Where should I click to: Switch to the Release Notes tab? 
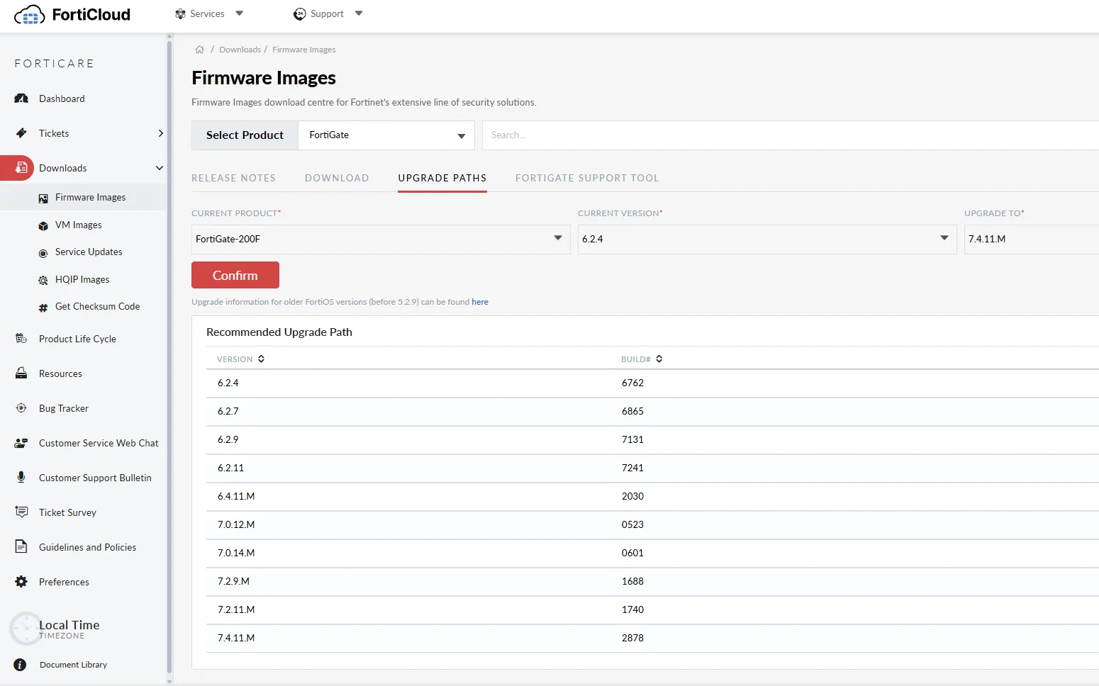click(x=233, y=178)
